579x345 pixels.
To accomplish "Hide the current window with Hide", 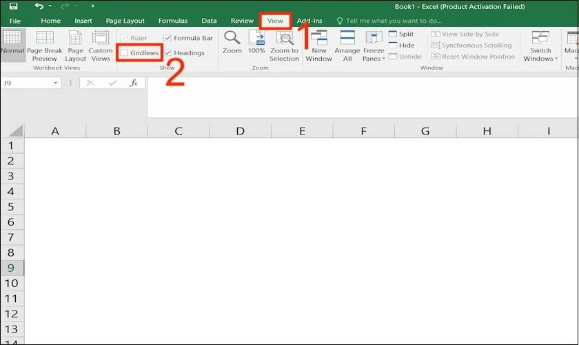I will click(401, 45).
